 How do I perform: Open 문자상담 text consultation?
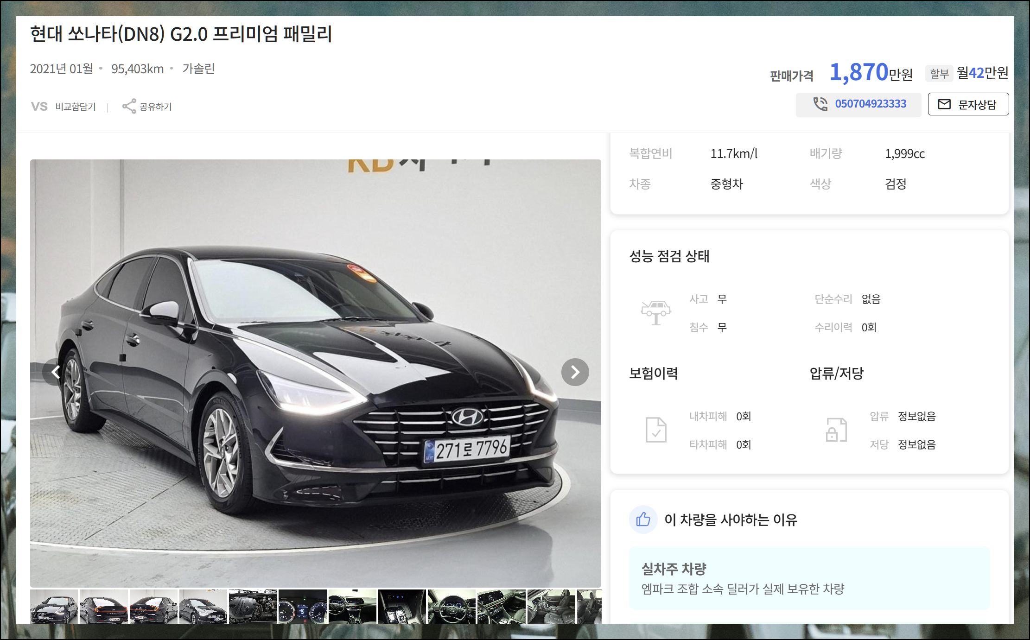tap(968, 104)
